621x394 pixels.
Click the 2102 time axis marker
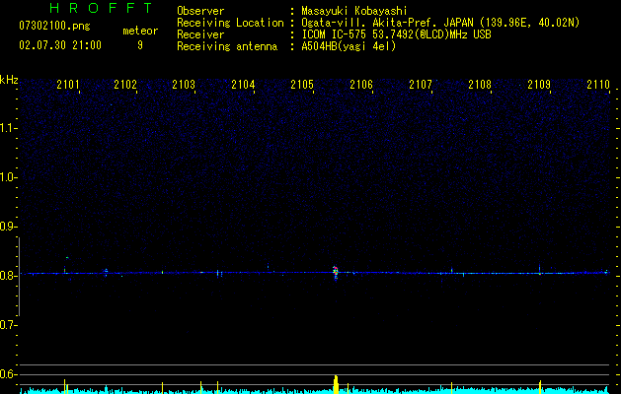[x=125, y=85]
